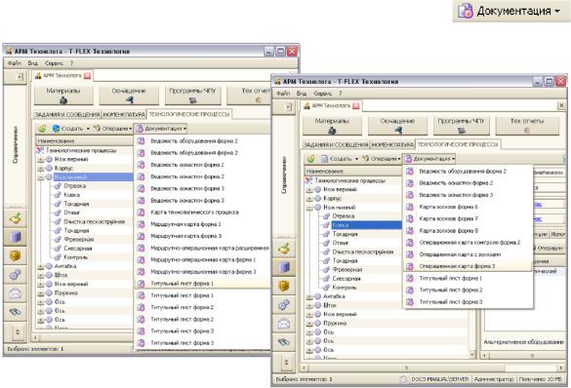
Task: Click the Программы ЧПУ button in the back window
Action: (192, 96)
